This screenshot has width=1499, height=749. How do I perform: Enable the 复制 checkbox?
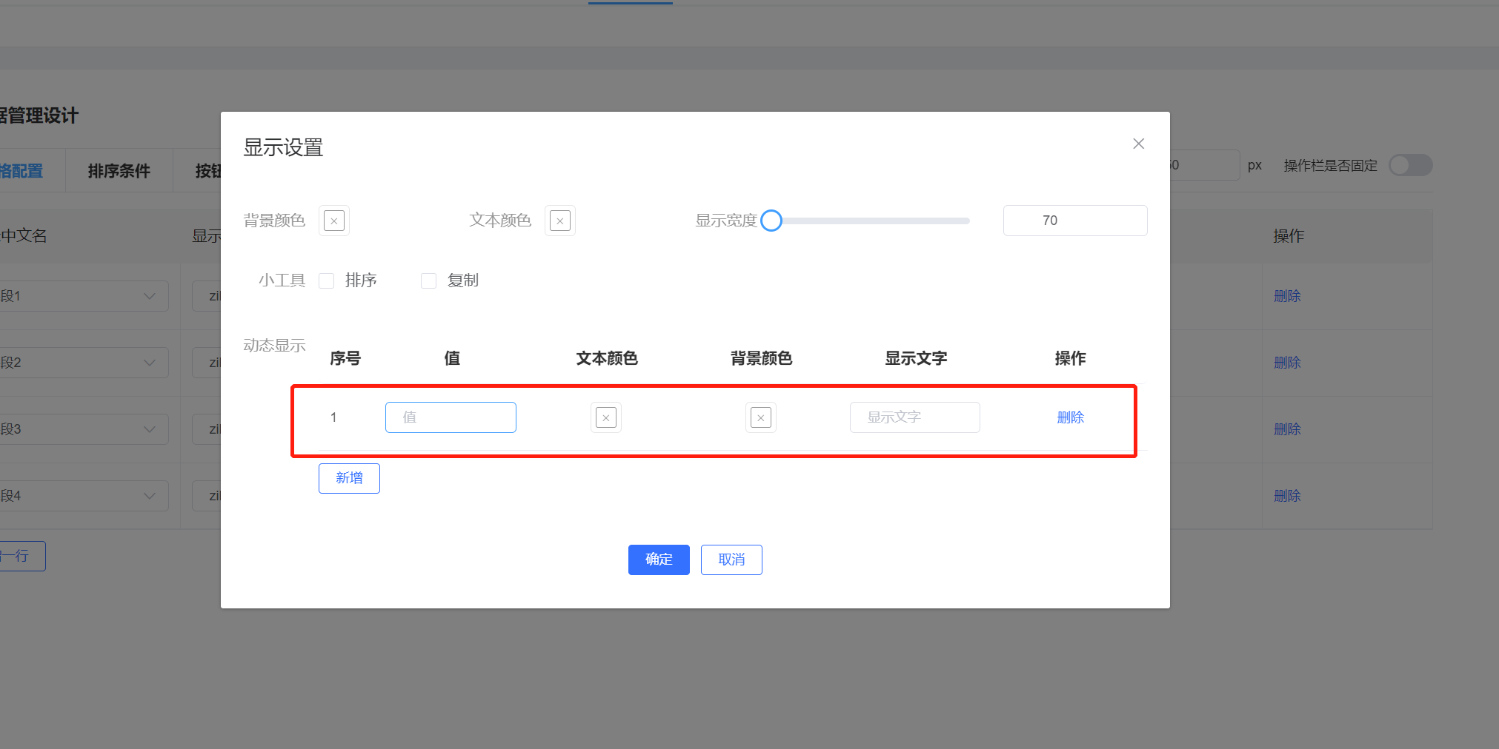(x=428, y=280)
